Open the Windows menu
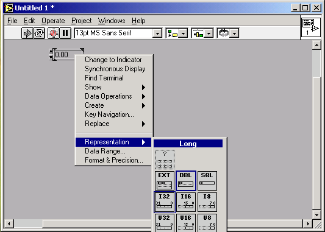This screenshot has width=325, height=232. tap(112, 21)
